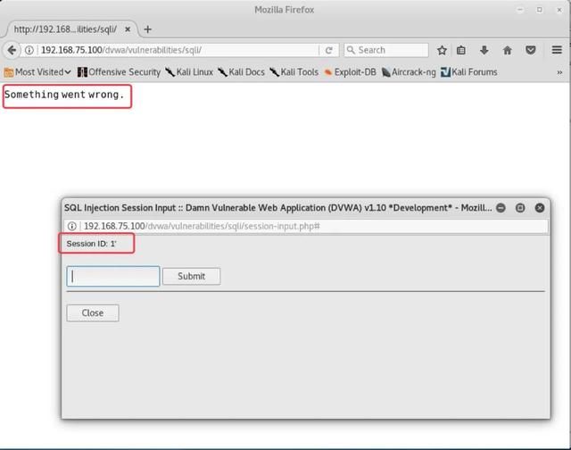571x450 pixels.
Task: Open the downloads arrow icon
Action: (484, 50)
